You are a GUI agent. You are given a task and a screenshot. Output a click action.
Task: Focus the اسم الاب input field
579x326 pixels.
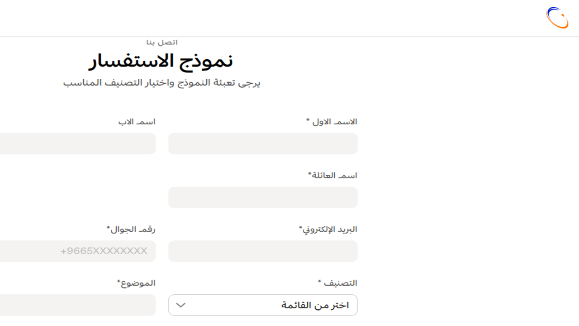[x=78, y=144]
